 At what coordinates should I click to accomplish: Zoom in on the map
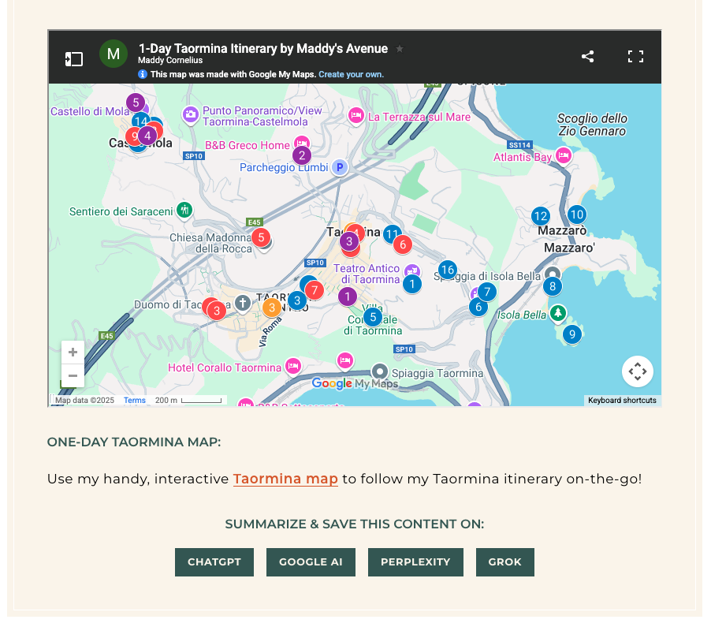pos(73,353)
